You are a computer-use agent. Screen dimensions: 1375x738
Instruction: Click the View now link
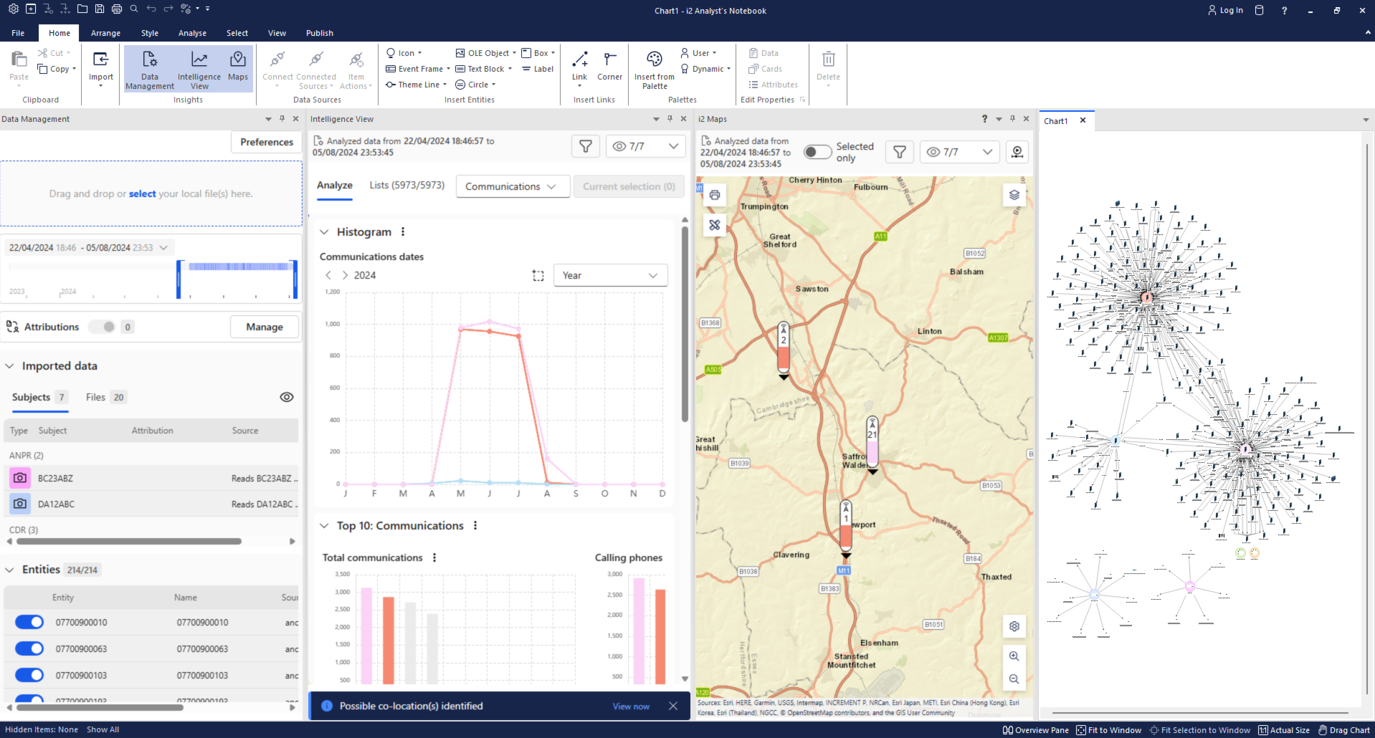[631, 706]
